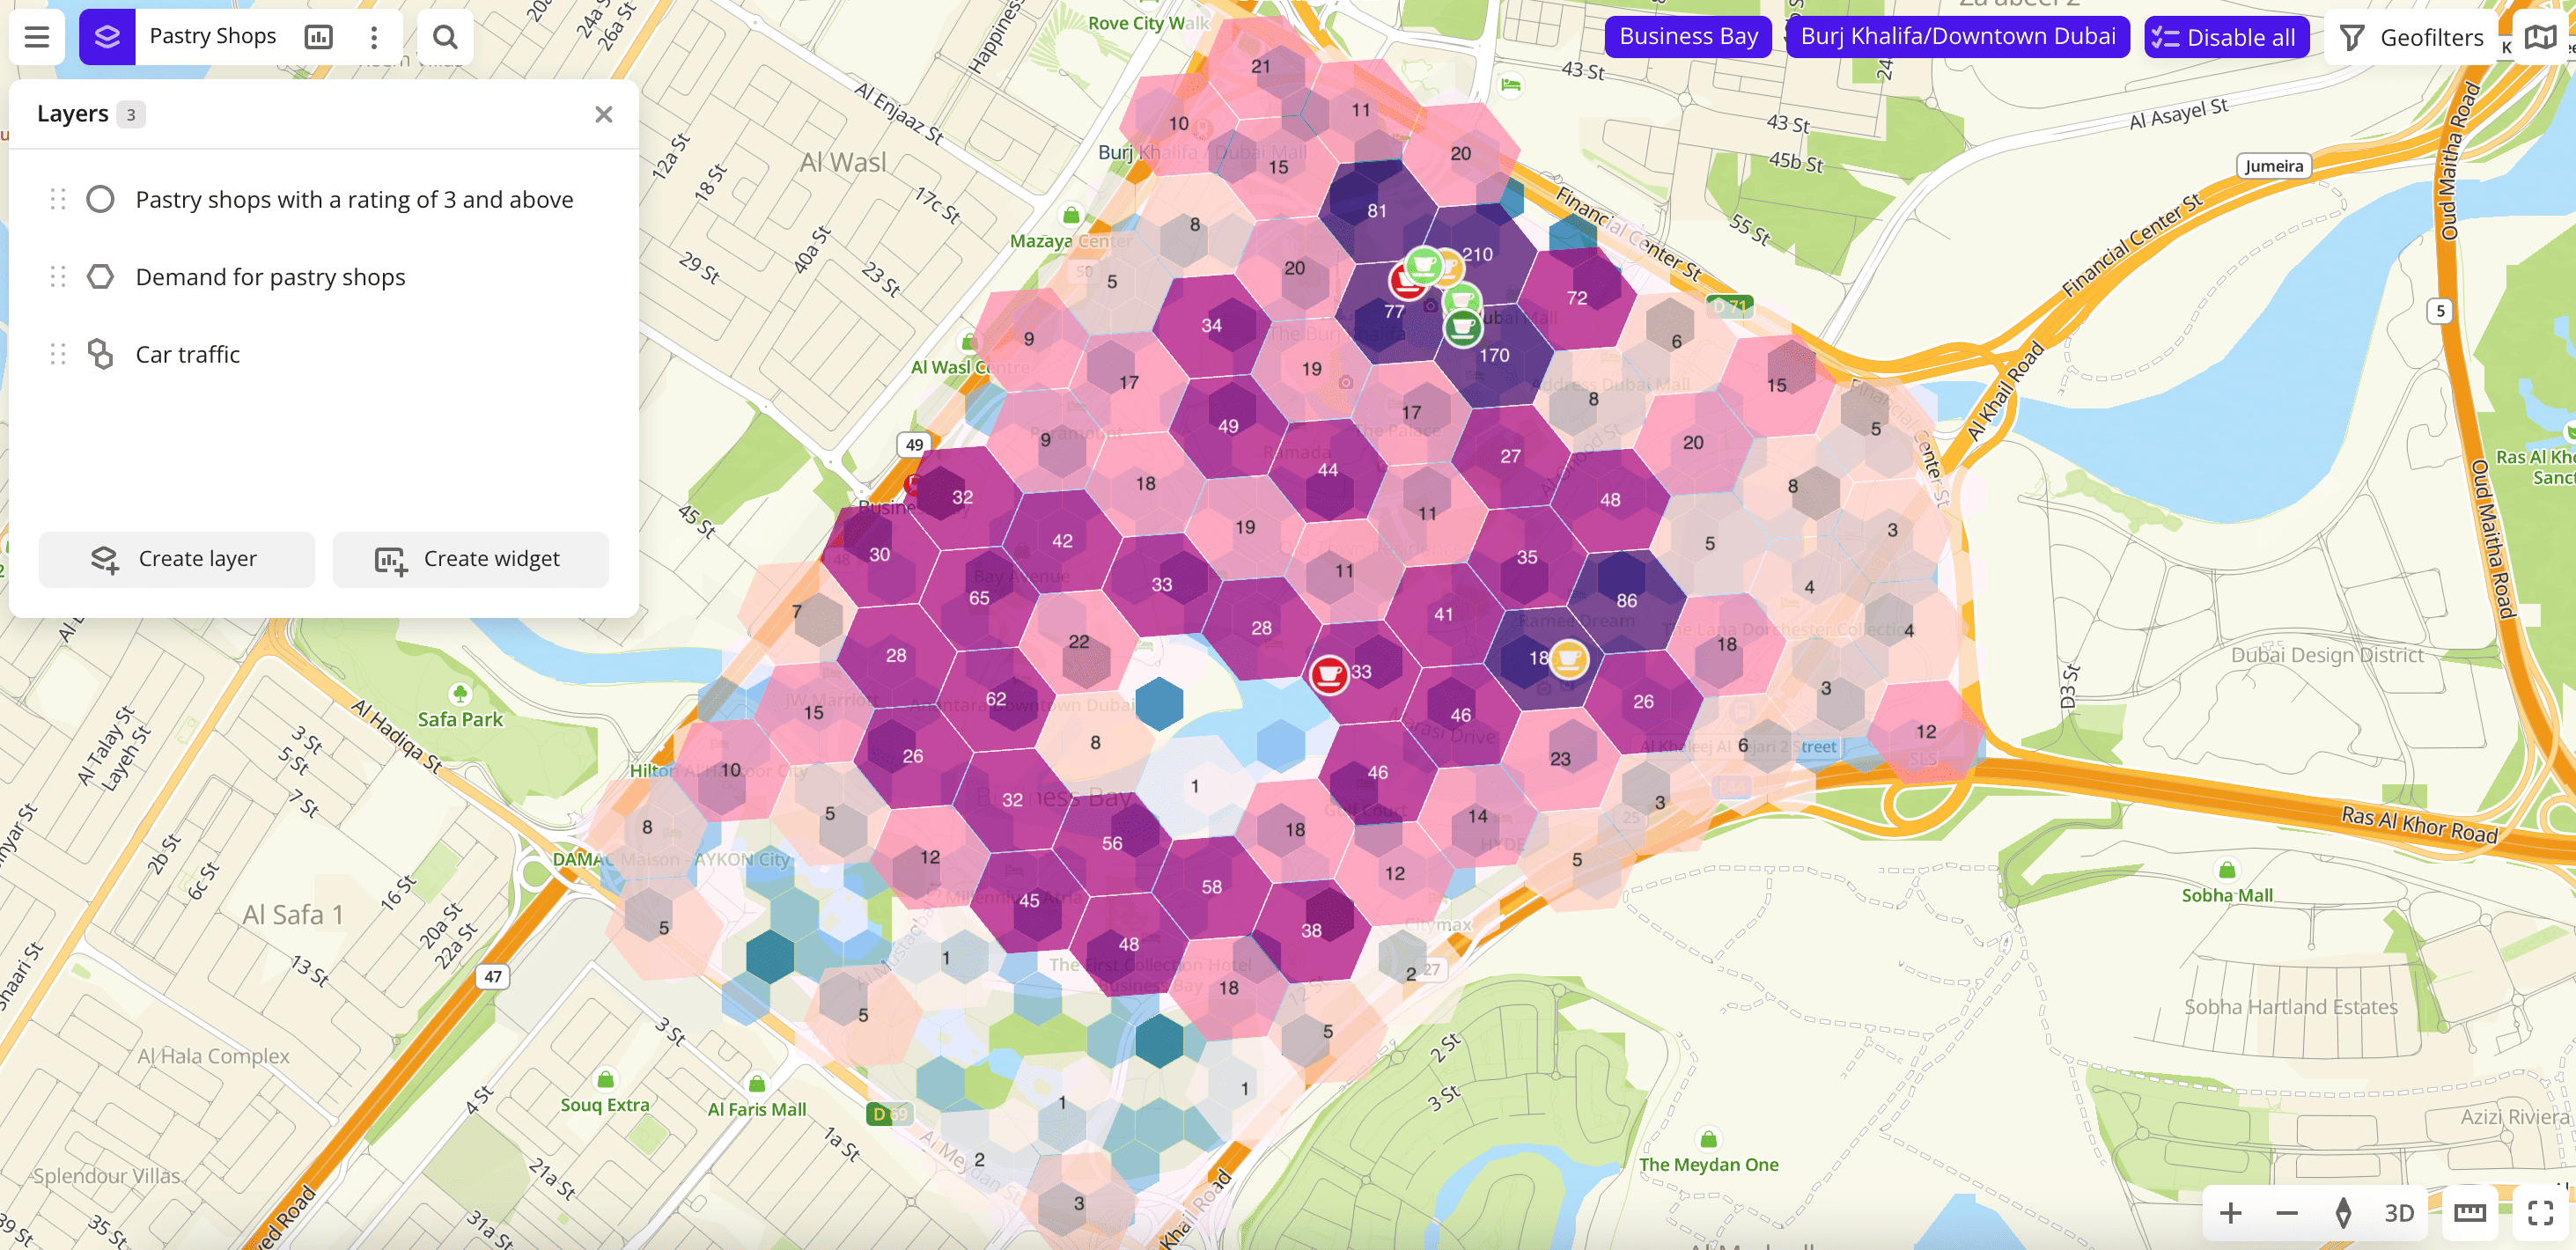Open the three-dot more options menu
The height and width of the screenshot is (1250, 2576).
tap(374, 37)
